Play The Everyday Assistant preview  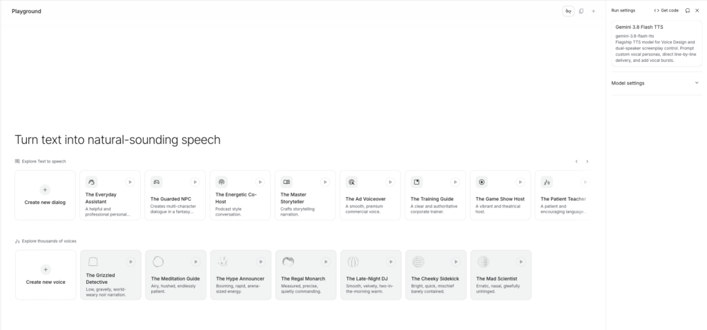tap(130, 182)
